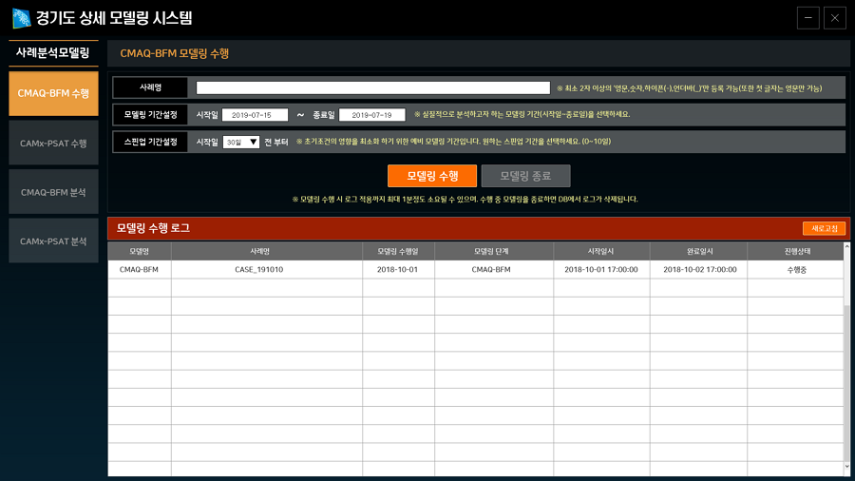855x481 pixels.
Task: Click the 사례명 column header in log table
Action: 267,251
